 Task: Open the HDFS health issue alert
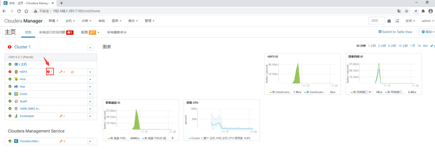tap(50, 72)
